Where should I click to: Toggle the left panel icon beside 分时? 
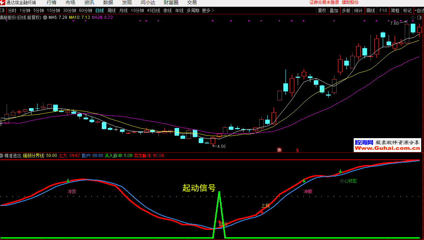3,10
